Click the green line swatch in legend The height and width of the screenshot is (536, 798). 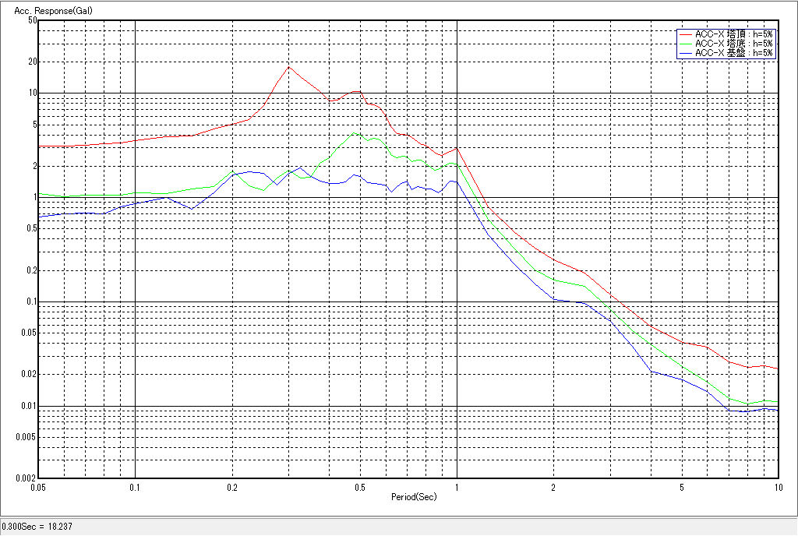[686, 44]
